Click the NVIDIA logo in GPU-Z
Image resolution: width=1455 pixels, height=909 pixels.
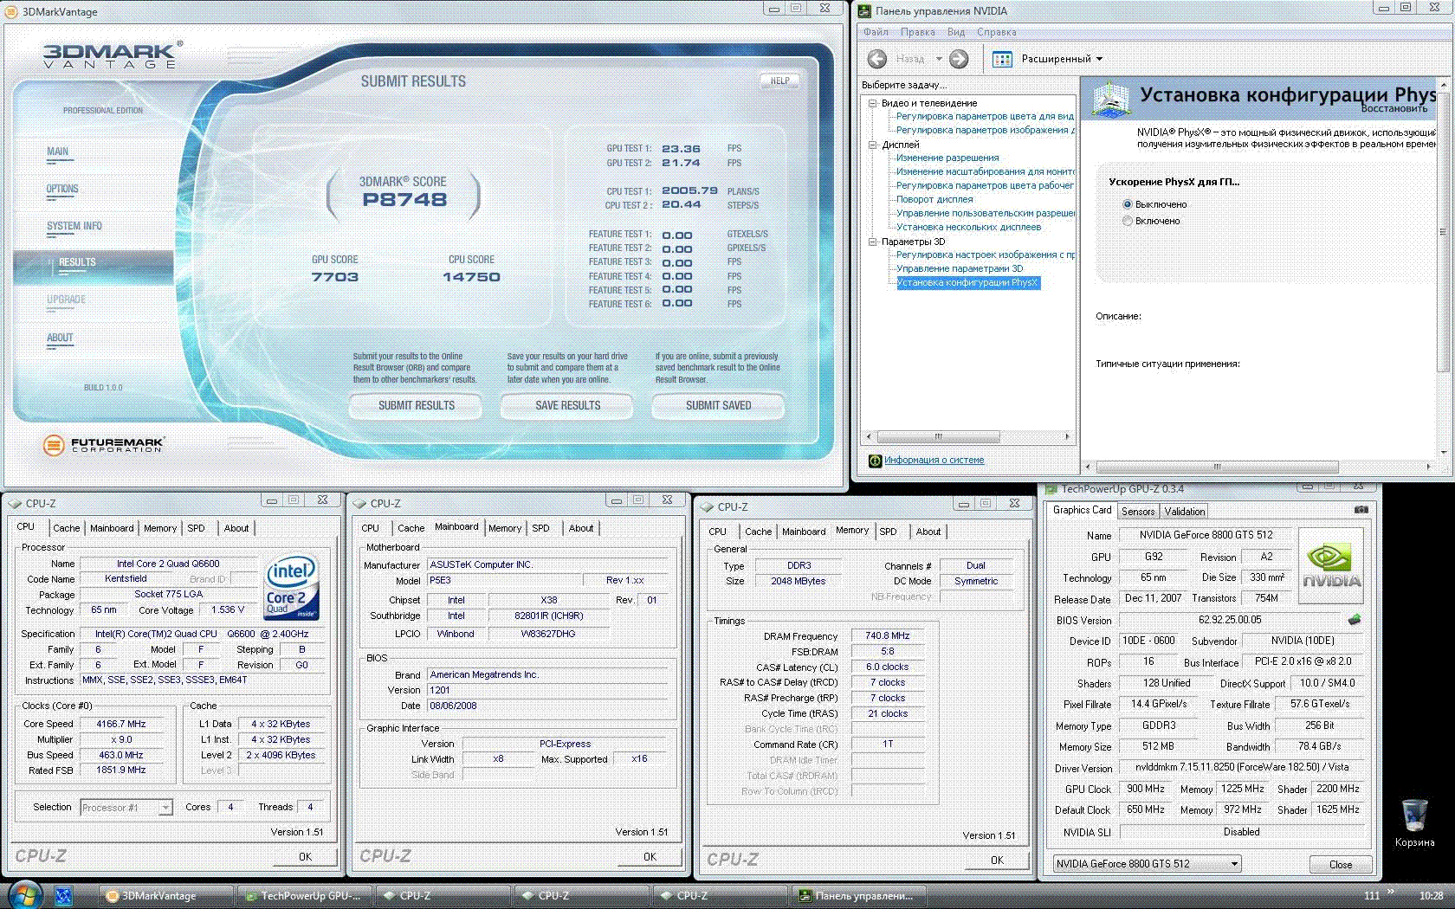[1331, 567]
